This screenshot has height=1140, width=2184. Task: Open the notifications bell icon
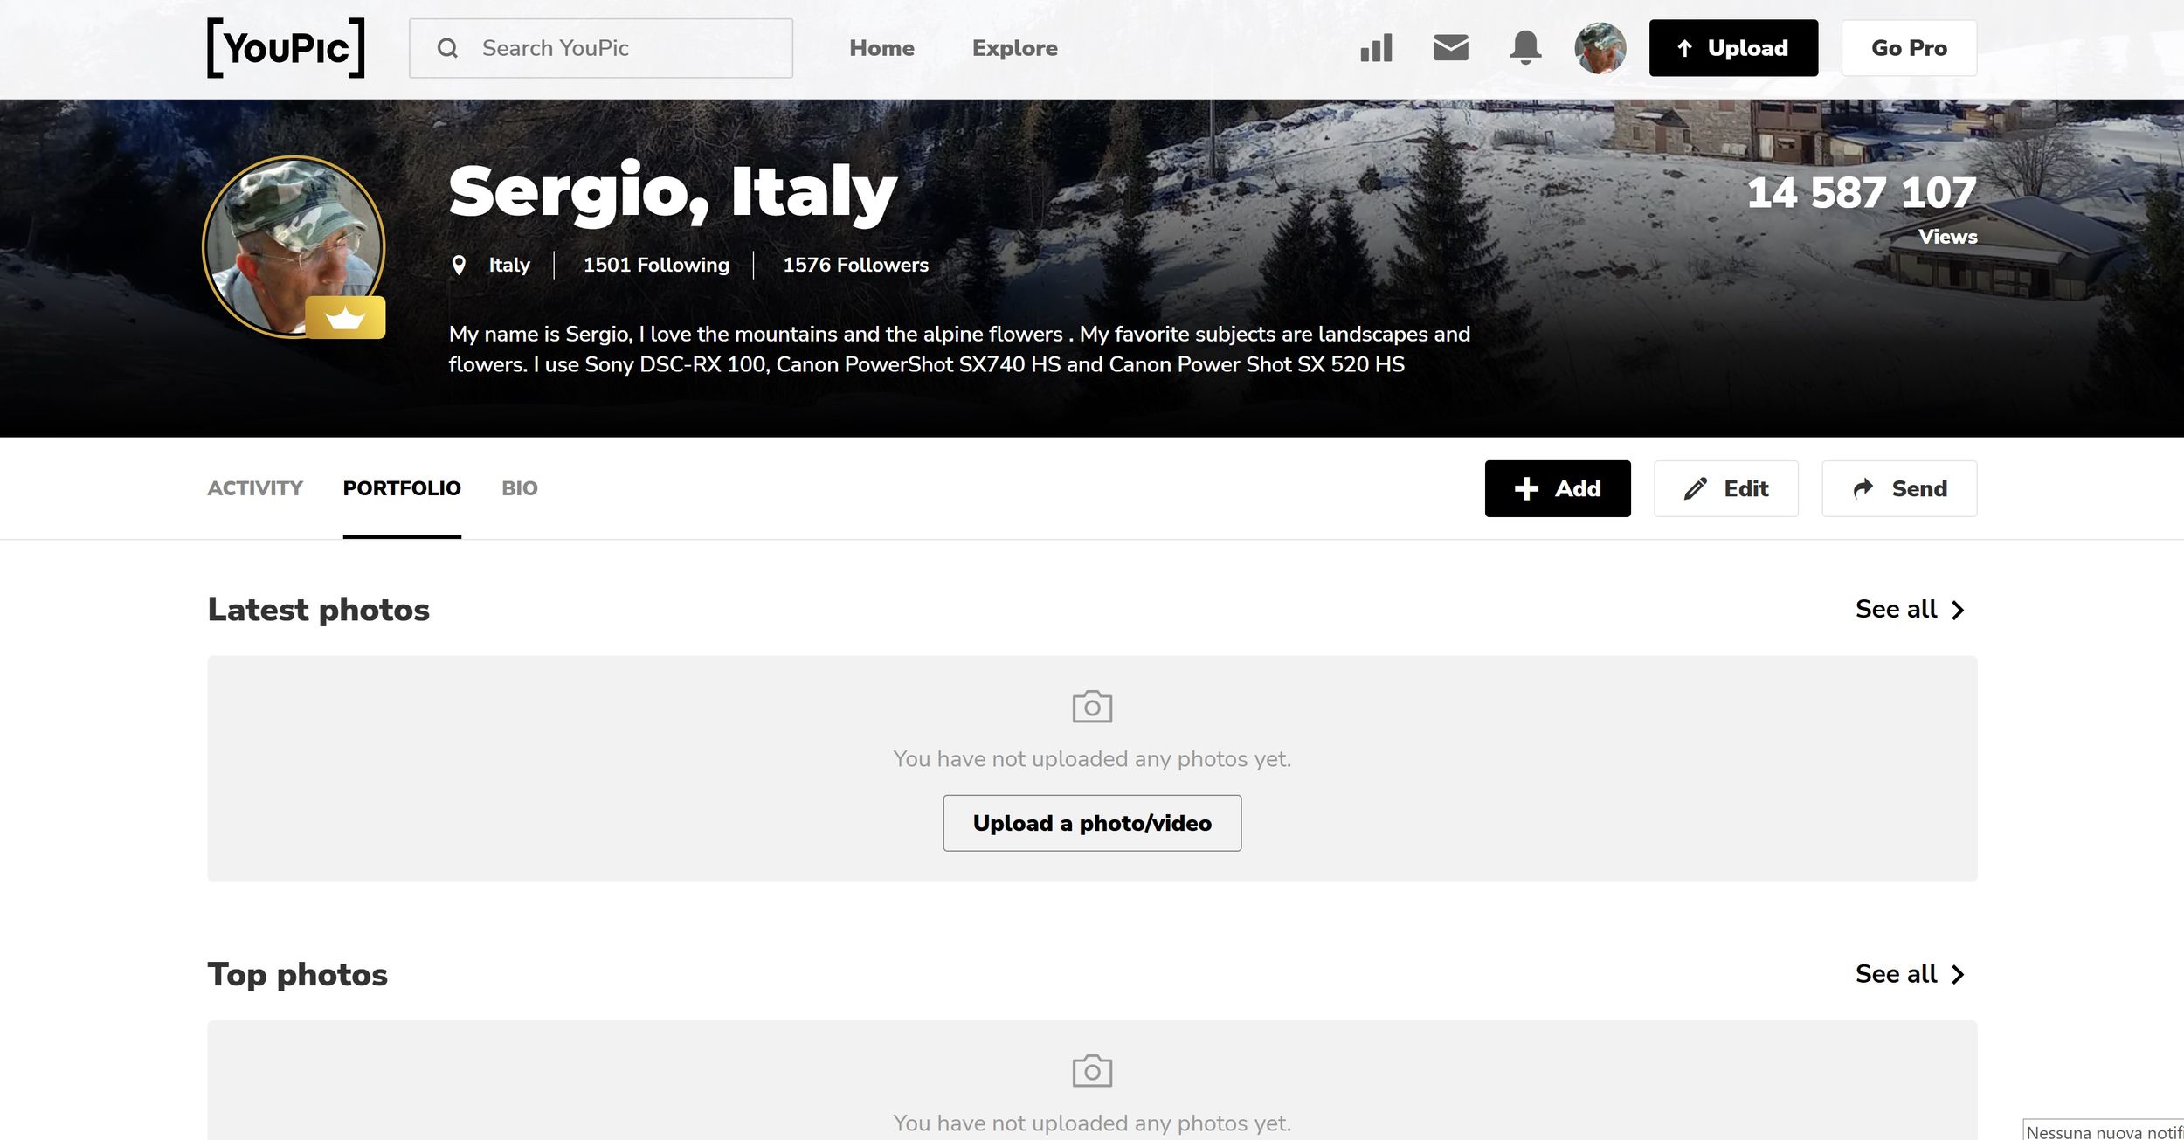coord(1525,47)
